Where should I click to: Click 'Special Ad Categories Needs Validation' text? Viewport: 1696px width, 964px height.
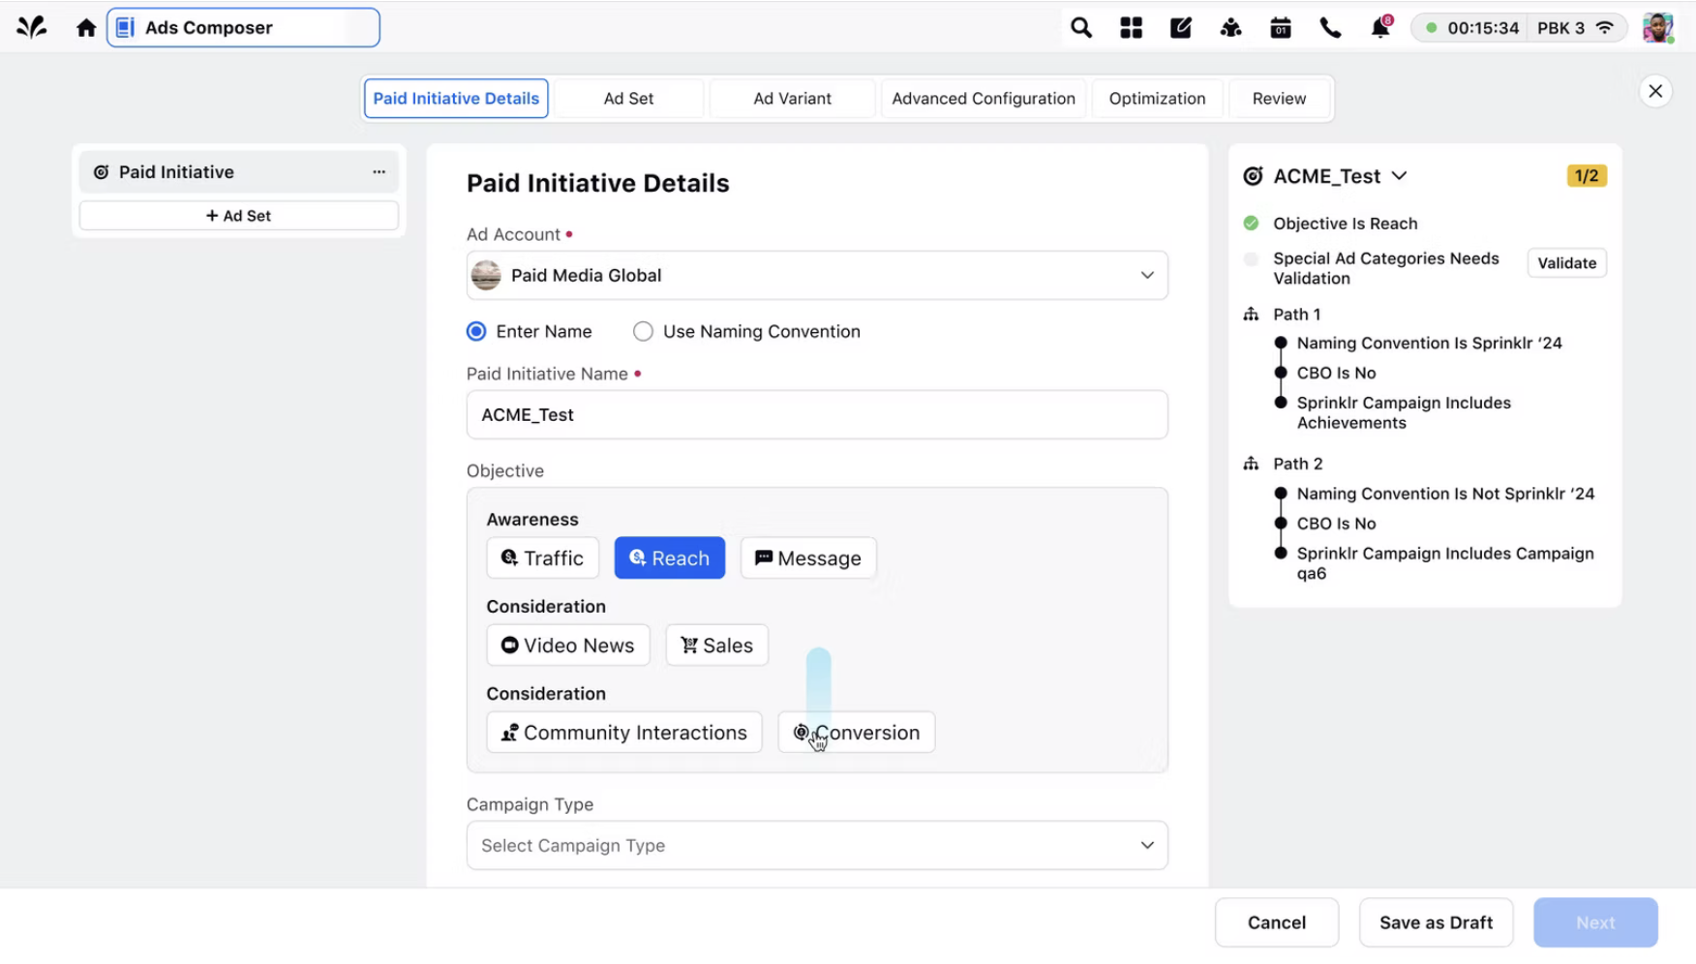(1385, 268)
